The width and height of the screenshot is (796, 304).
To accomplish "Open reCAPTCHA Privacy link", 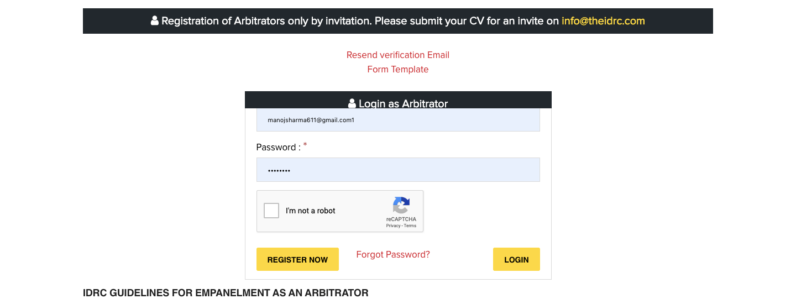I will click(x=393, y=226).
